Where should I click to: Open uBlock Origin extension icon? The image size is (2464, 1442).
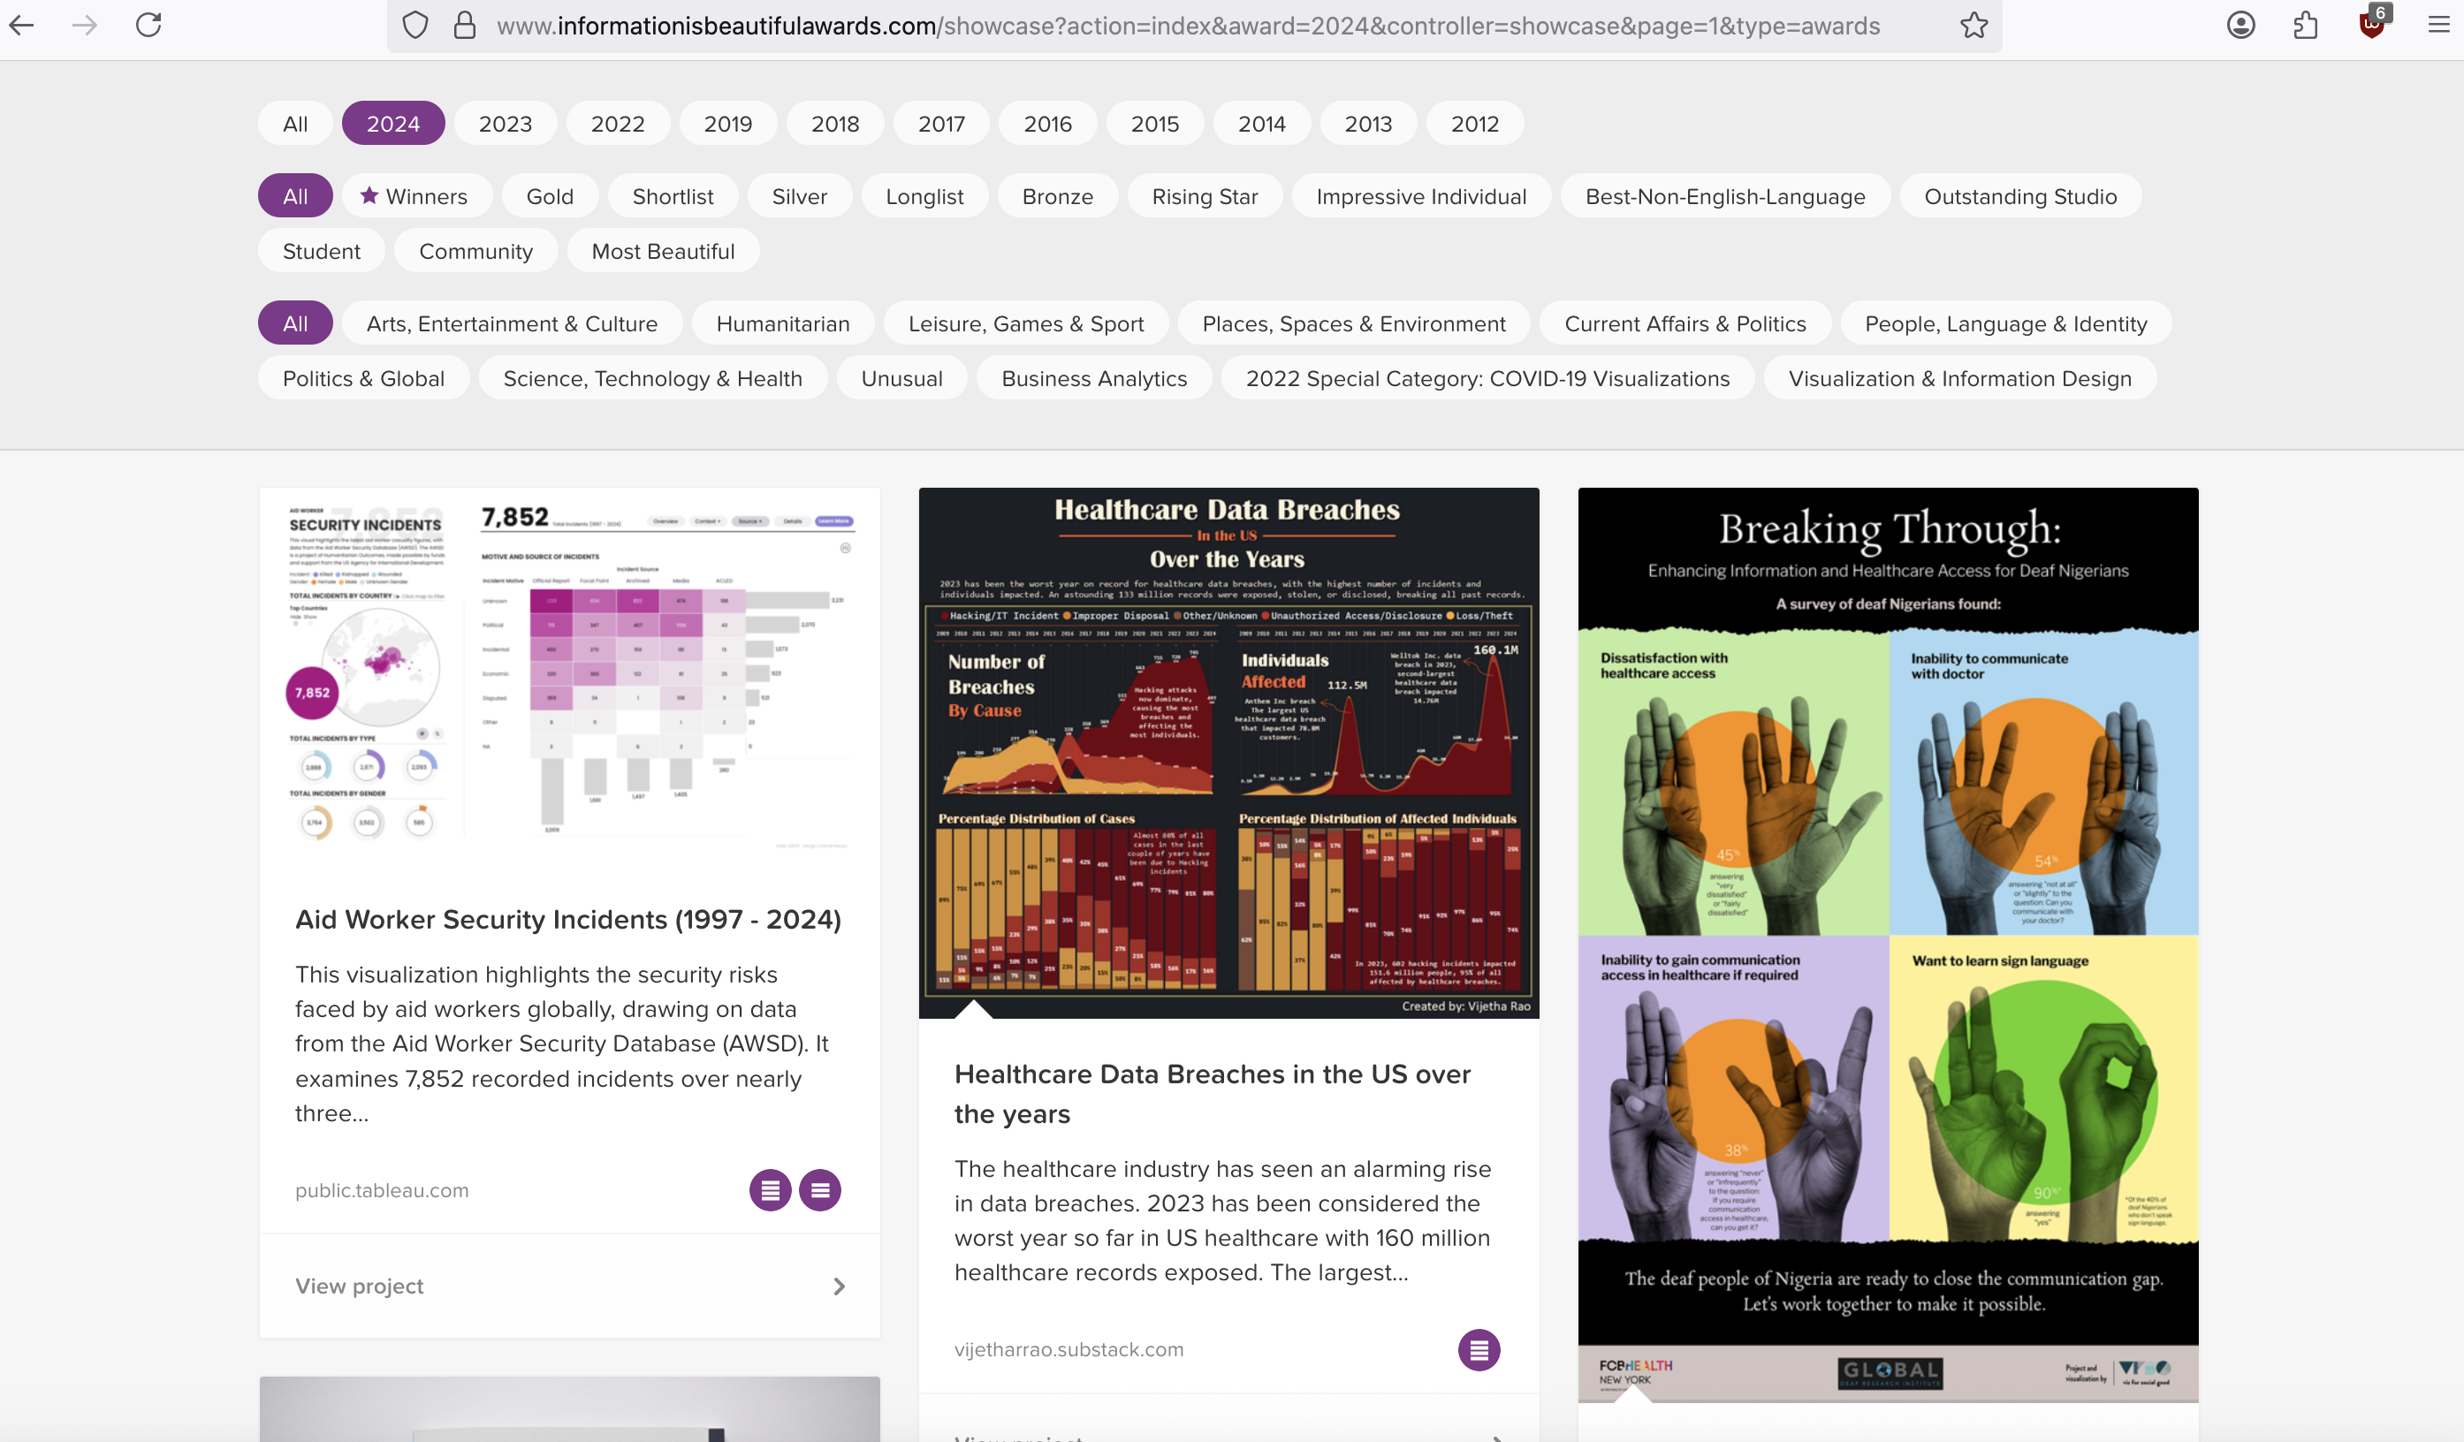[2373, 24]
